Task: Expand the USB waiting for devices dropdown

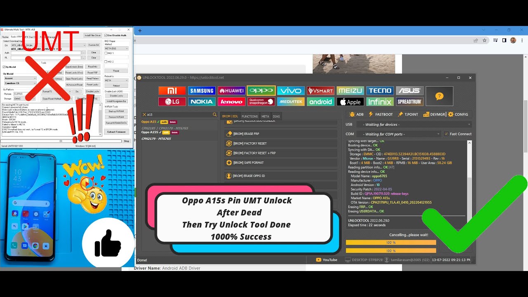Action: point(414,124)
